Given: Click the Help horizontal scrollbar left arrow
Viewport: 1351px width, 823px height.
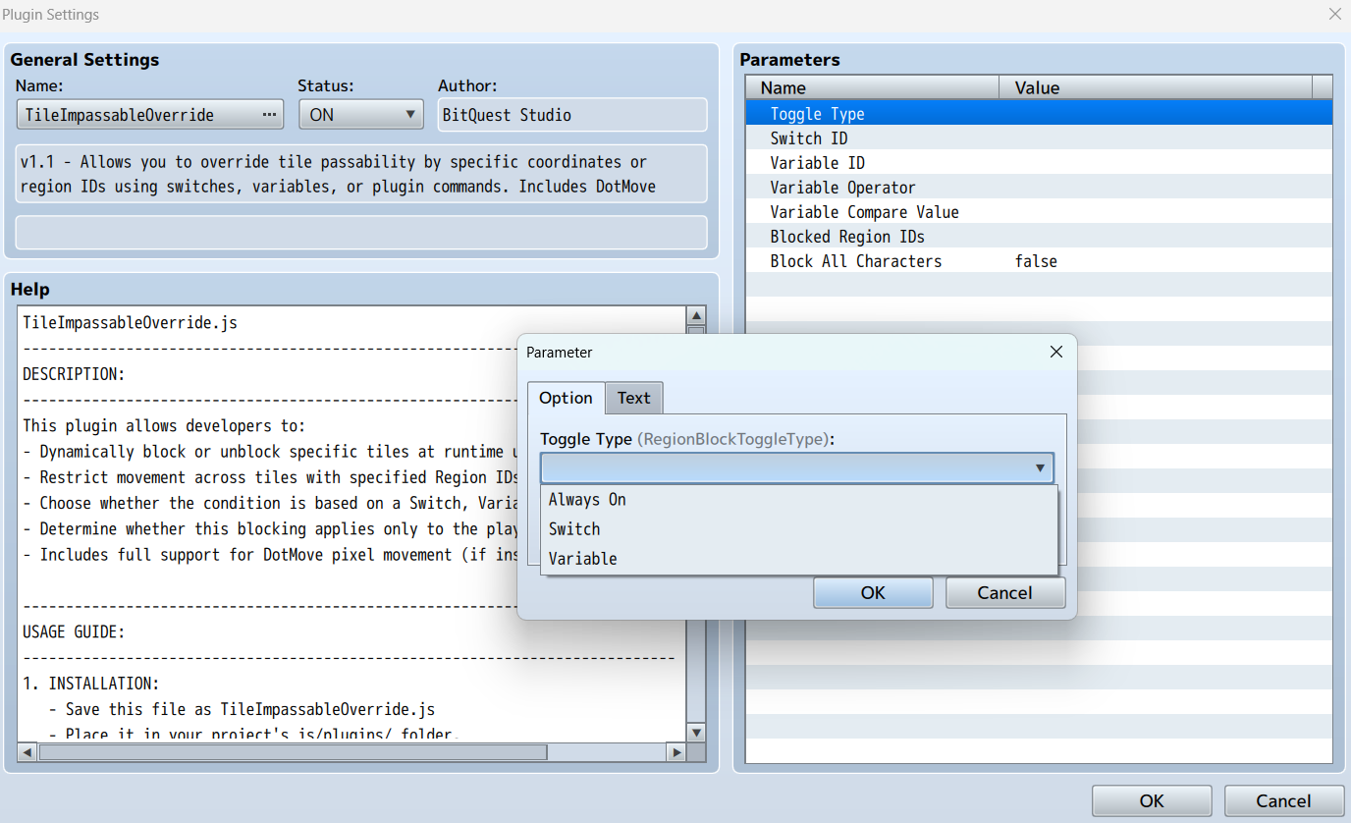Looking at the screenshot, I should pyautogui.click(x=27, y=752).
